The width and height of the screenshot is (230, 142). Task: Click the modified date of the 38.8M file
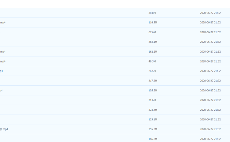(210, 13)
